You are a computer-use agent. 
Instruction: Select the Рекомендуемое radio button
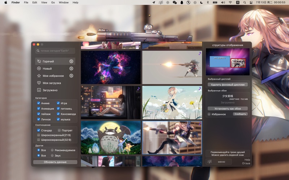click(52, 150)
